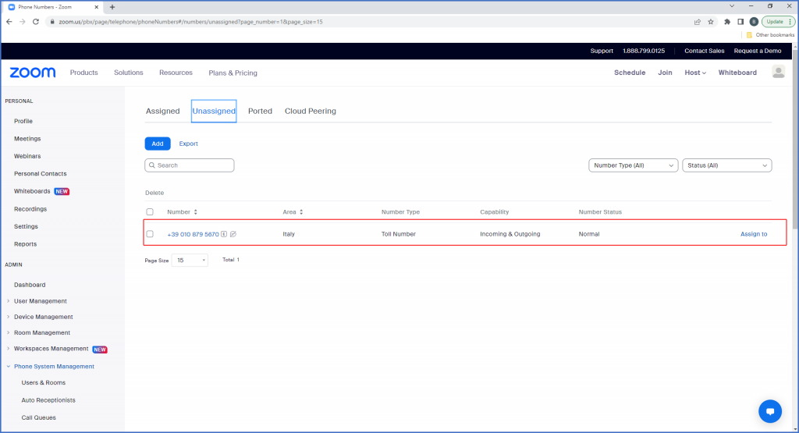Open the Page Size dropdown
This screenshot has height=433, width=799.
click(x=190, y=260)
